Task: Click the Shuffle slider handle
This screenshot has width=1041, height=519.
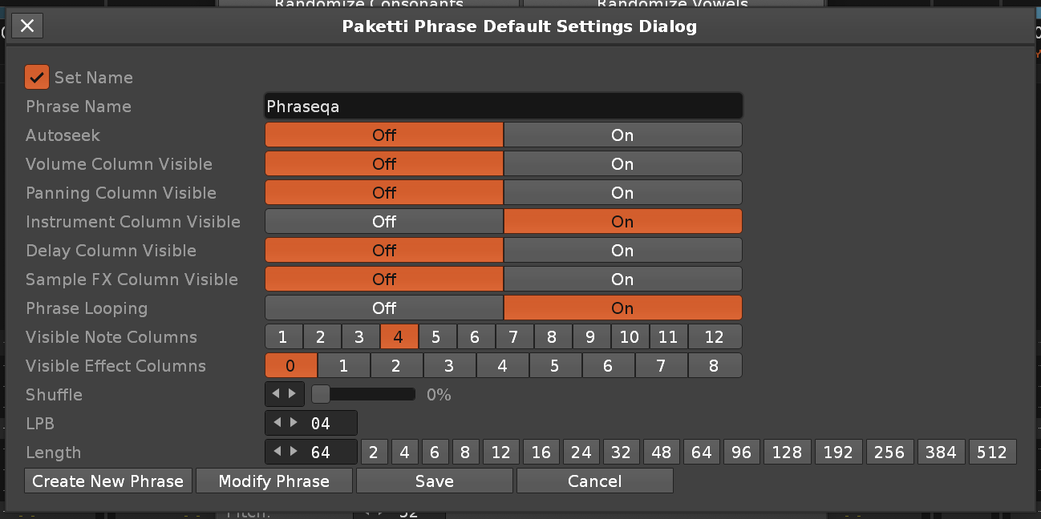Action: click(x=321, y=395)
